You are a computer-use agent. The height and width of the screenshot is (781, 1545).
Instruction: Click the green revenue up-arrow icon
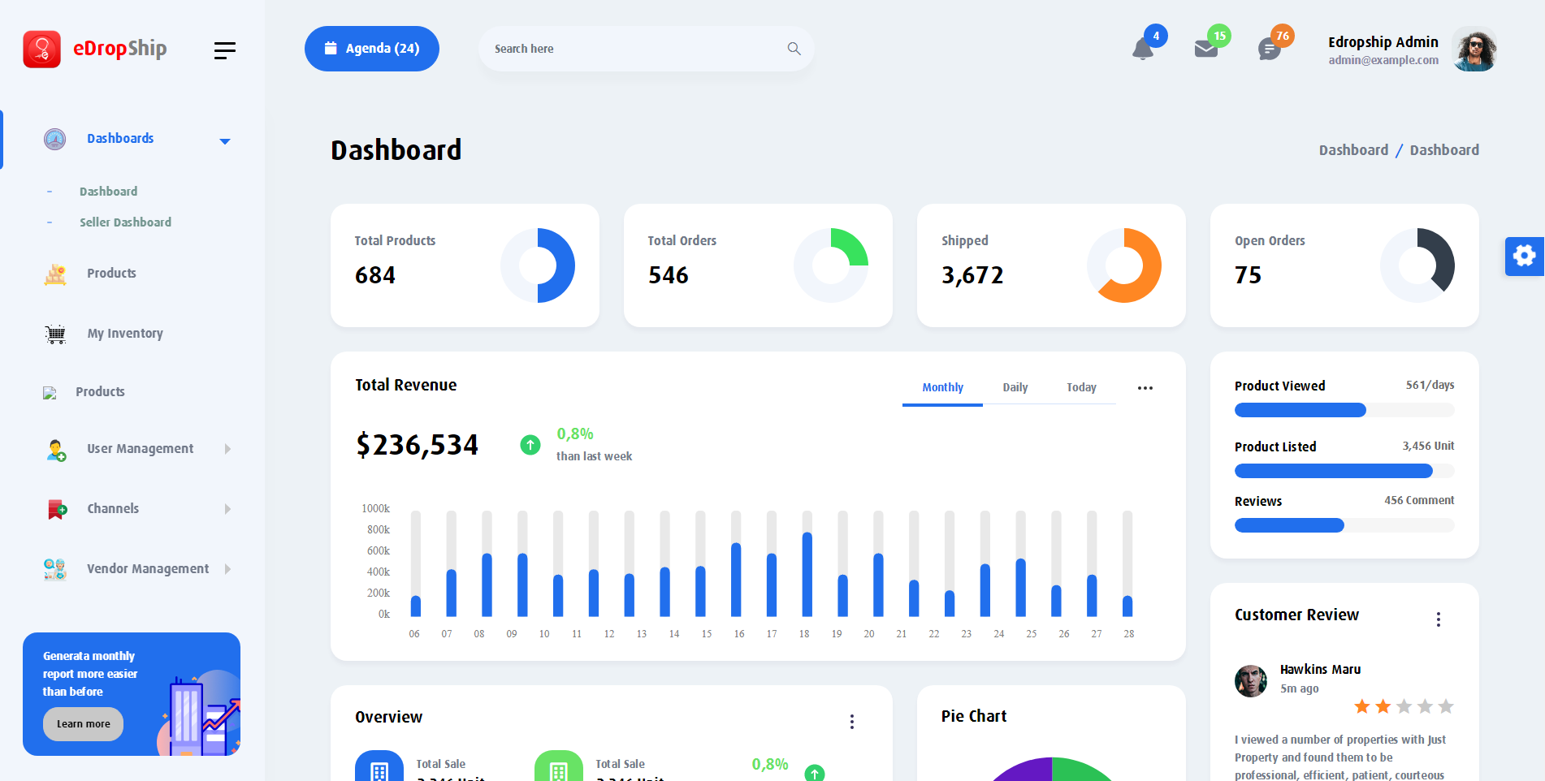530,445
